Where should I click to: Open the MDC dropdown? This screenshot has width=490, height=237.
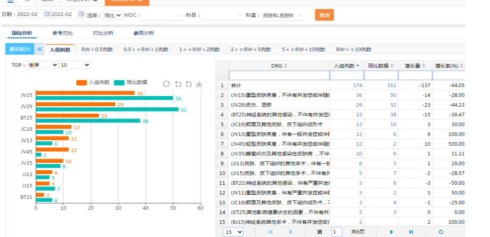pyautogui.click(x=163, y=15)
